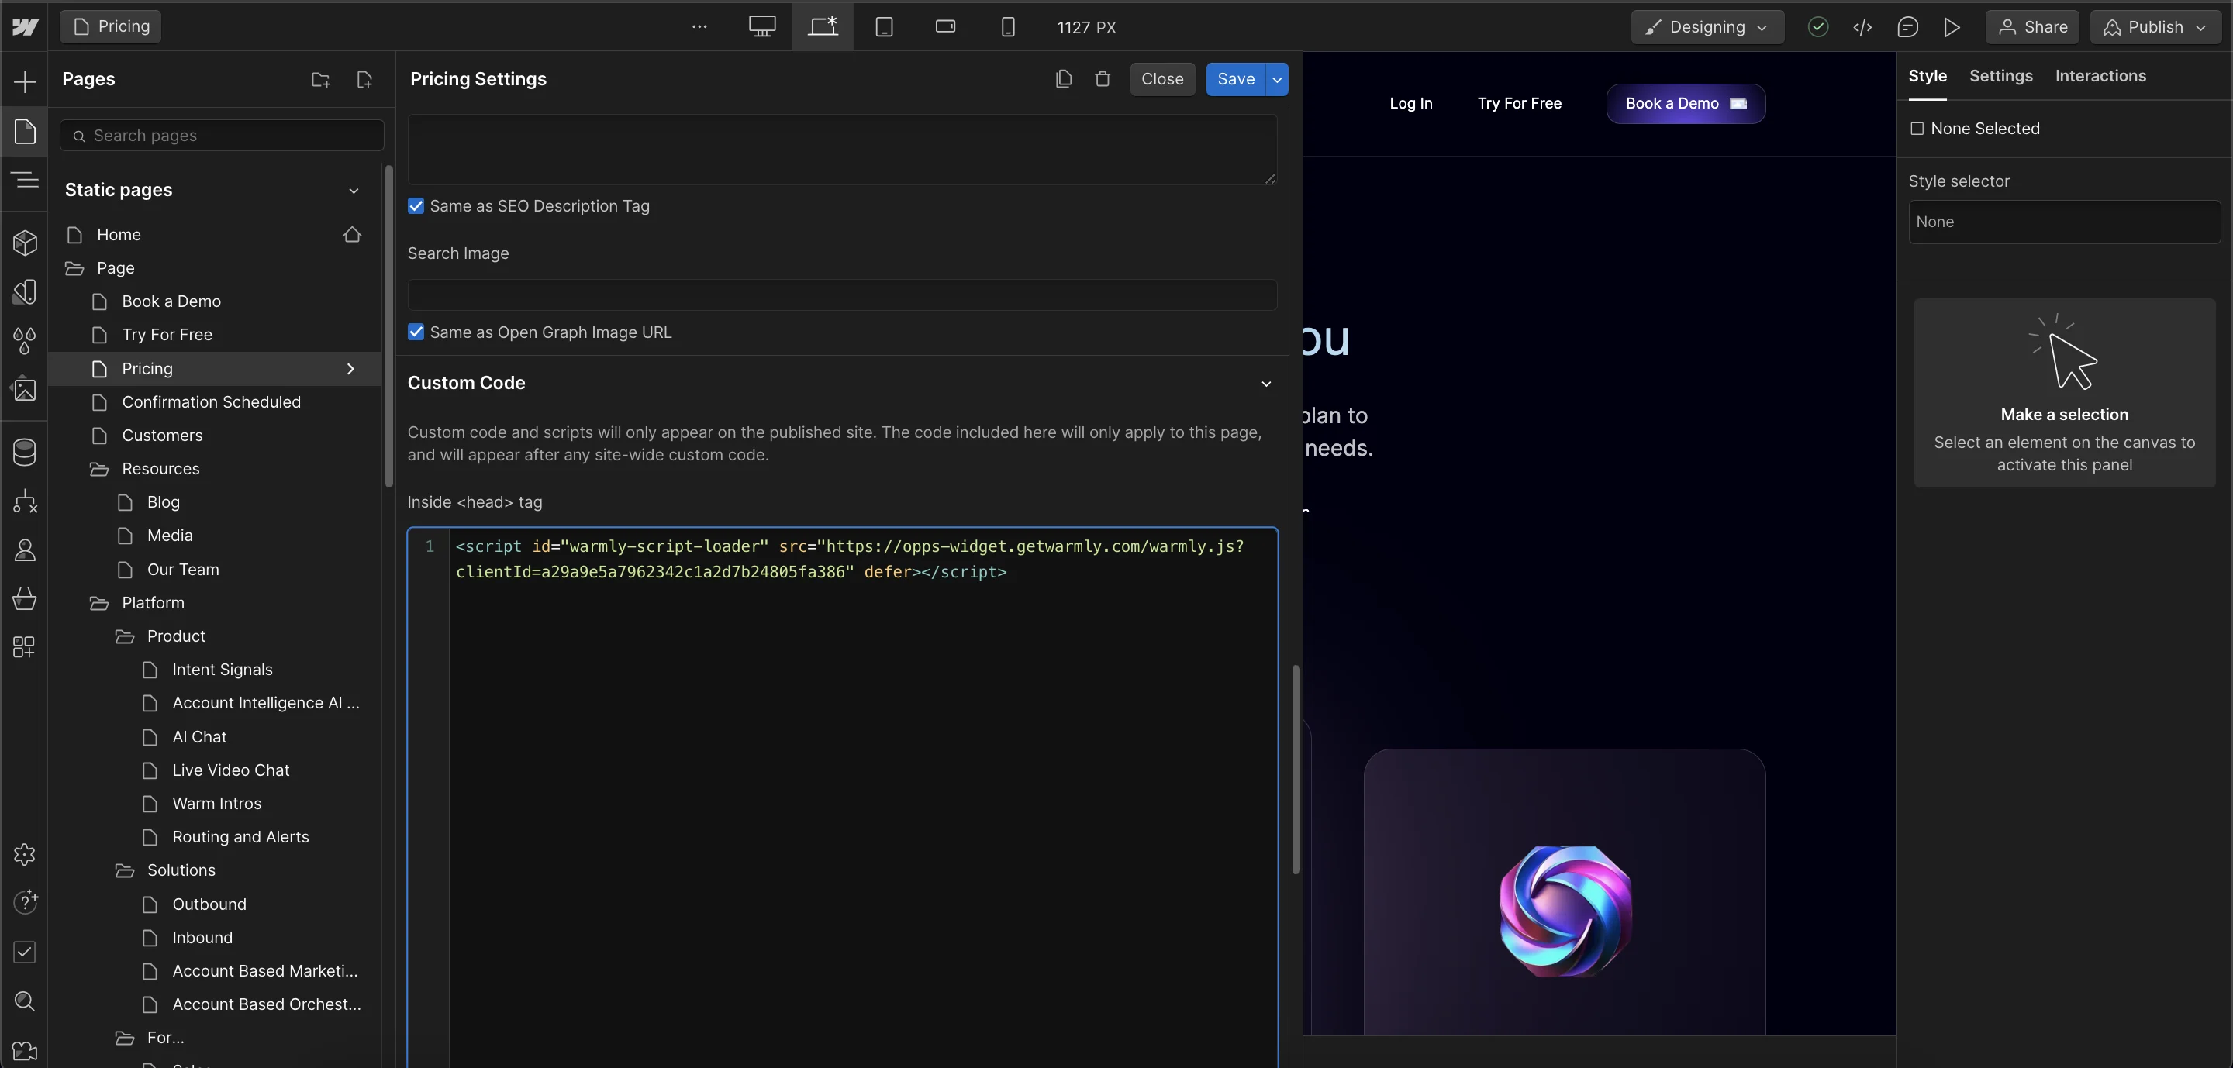Open the Apps panel icon
2233x1068 pixels.
click(25, 647)
